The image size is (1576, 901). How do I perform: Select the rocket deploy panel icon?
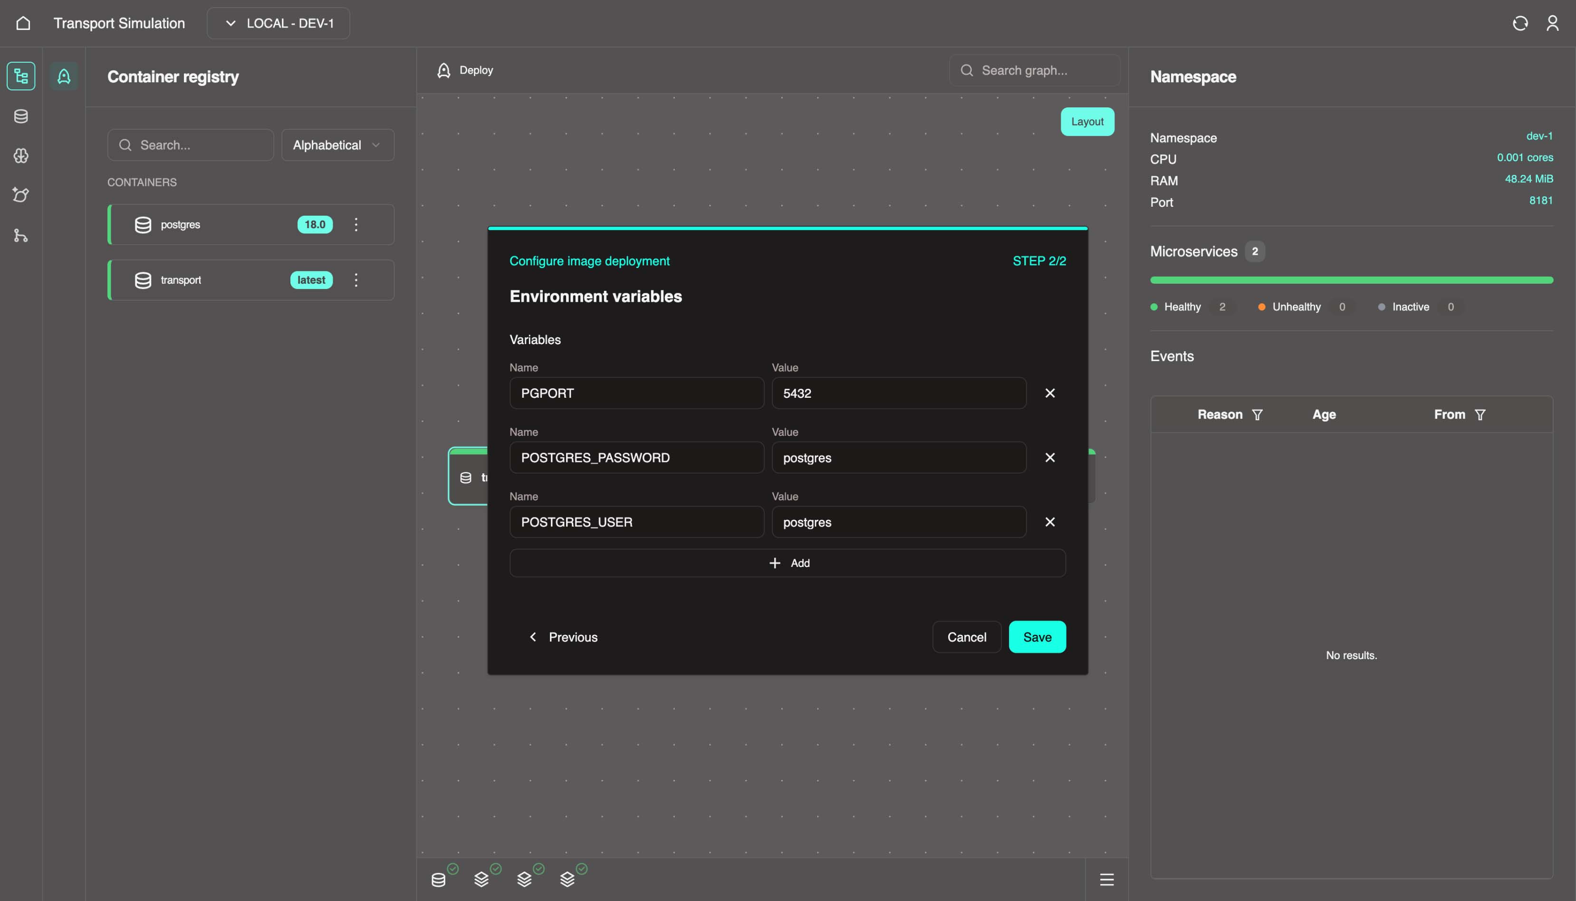point(64,76)
